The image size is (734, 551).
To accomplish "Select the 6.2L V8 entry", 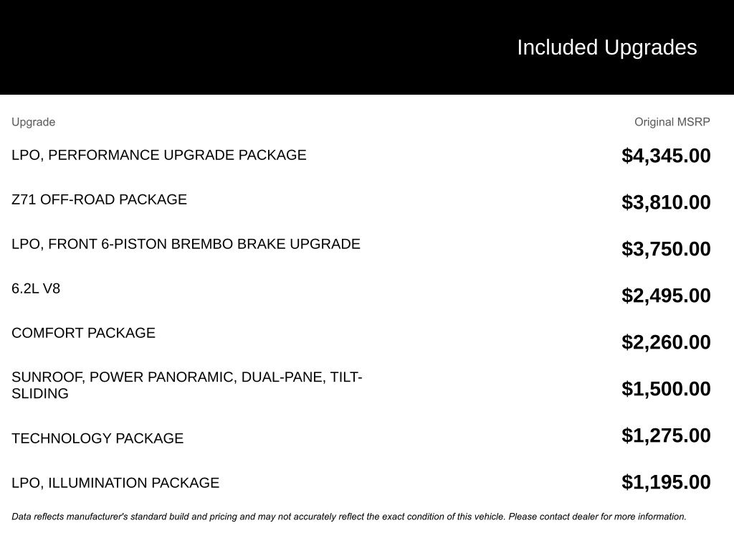I will tap(36, 288).
